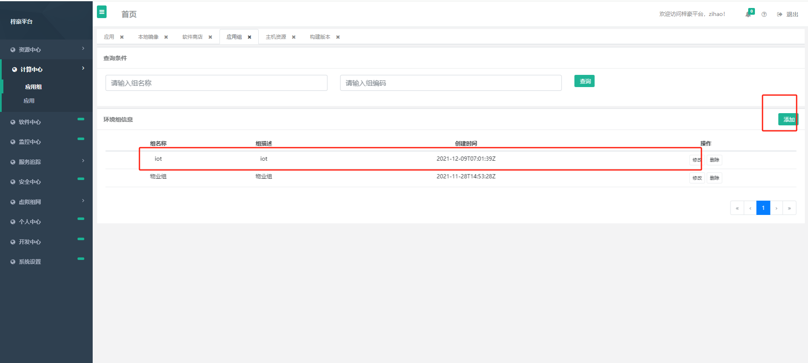
Task: Click 修改 for the 物业组 row
Action: coord(697,178)
